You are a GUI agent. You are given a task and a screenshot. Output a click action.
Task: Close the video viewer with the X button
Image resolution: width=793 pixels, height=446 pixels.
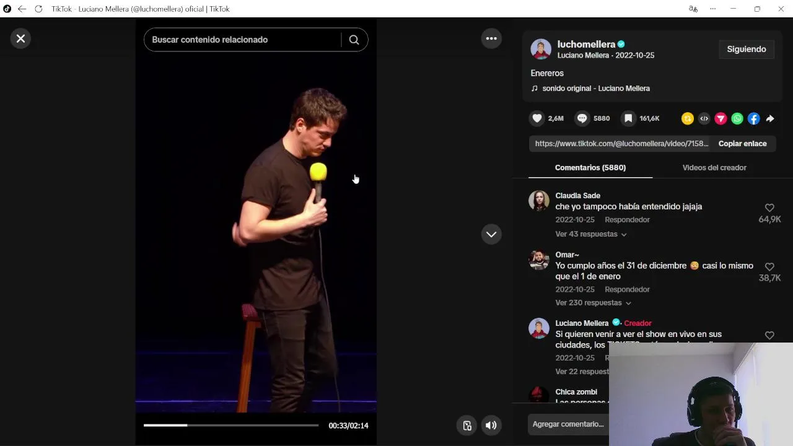(x=20, y=38)
